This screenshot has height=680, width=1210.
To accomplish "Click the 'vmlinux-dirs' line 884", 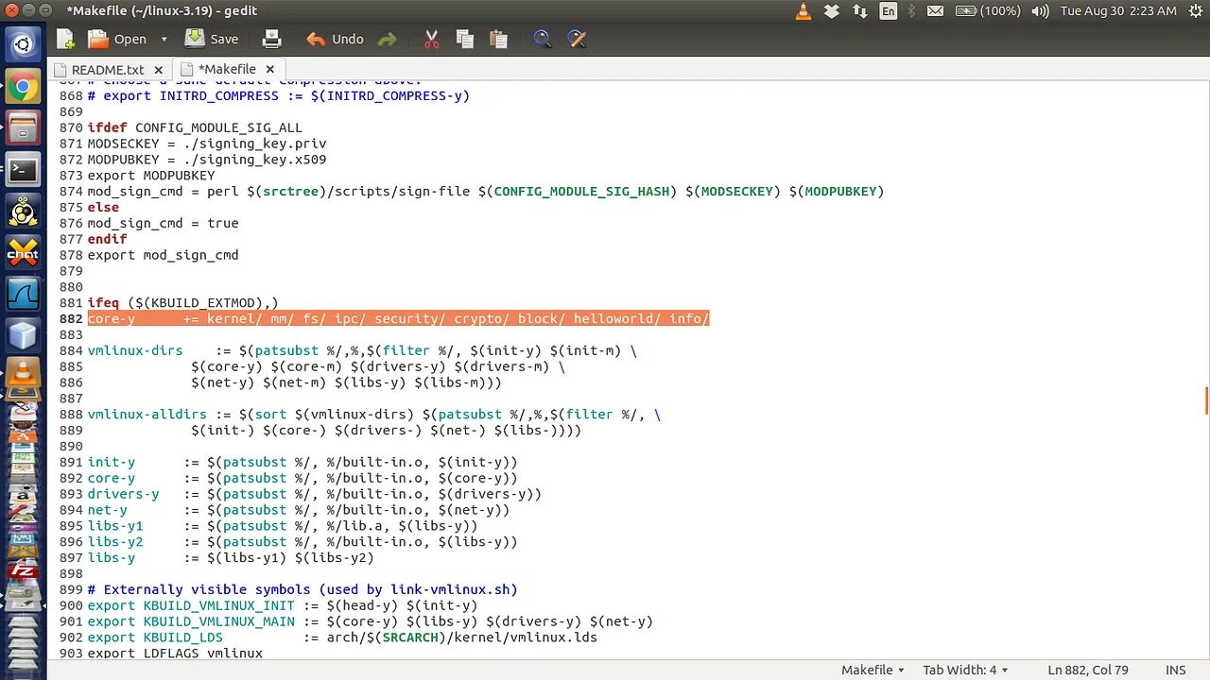I will [362, 350].
